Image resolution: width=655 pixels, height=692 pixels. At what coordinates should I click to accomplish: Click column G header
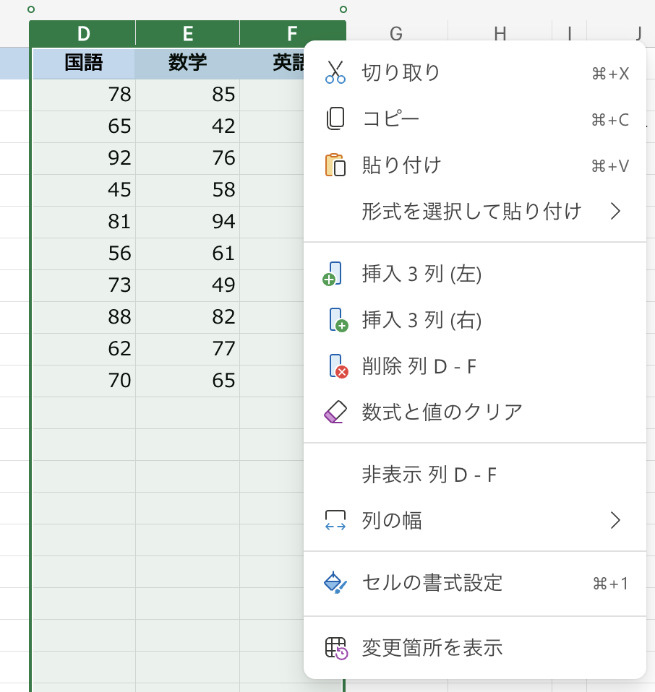[x=395, y=33]
